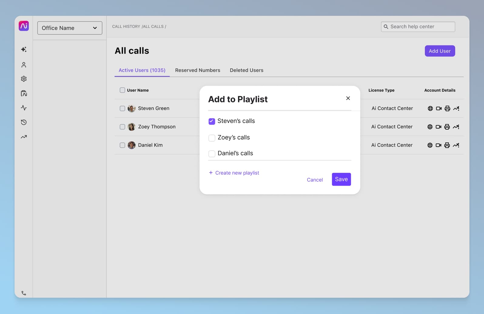Click the analytics trend sidebar icon
This screenshot has width=484, height=314.
[24, 137]
